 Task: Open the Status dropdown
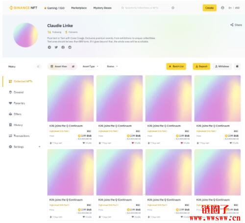click(x=112, y=66)
